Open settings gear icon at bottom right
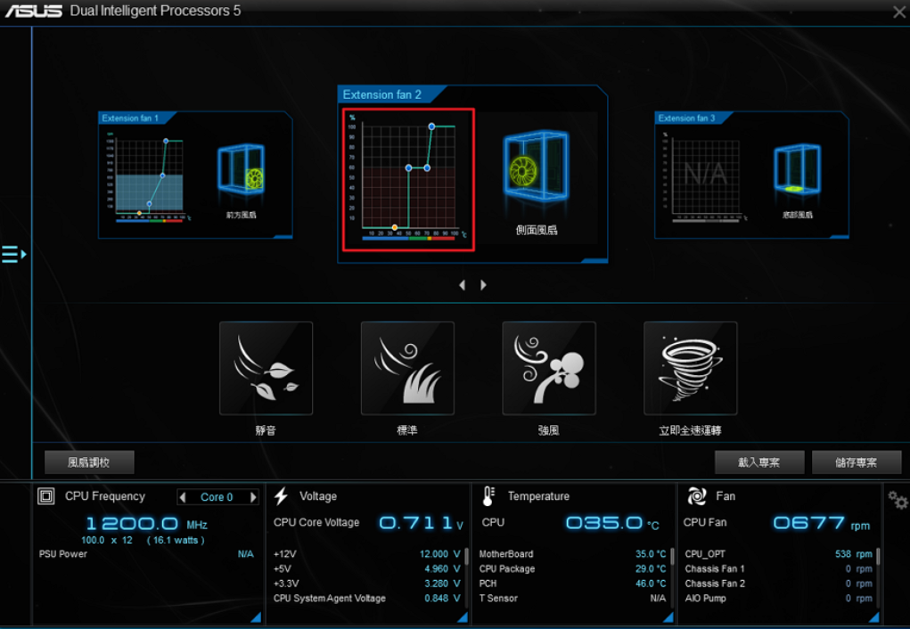 [898, 500]
